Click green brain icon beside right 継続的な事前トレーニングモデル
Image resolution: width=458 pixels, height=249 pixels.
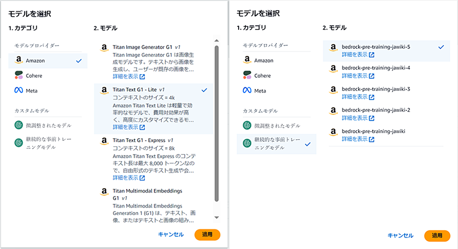click(247, 143)
